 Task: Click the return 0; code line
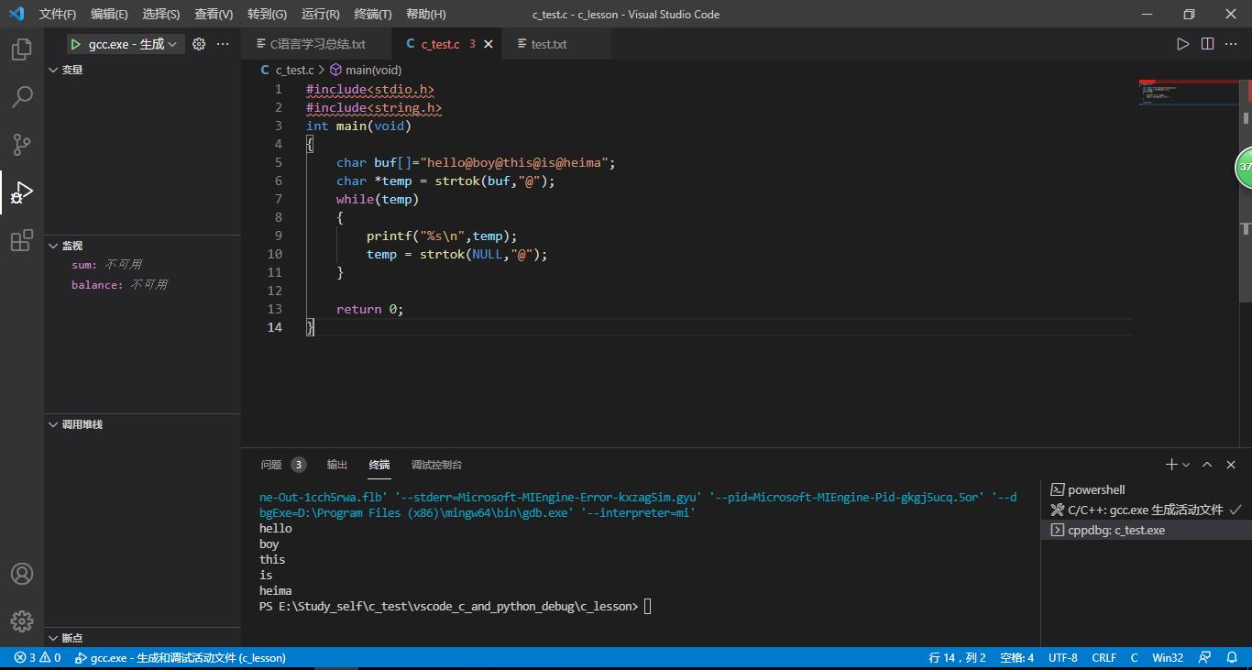click(x=369, y=309)
